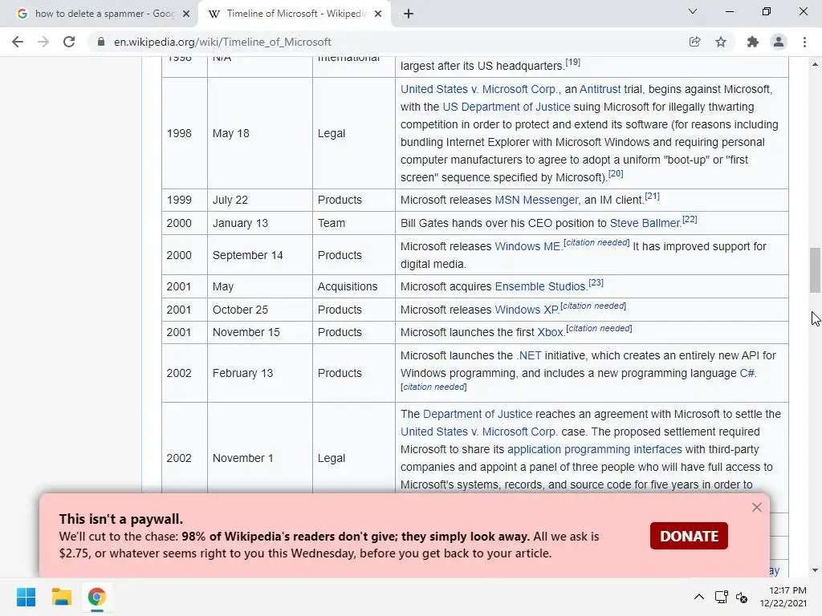
Task: Show hidden system tray icons
Action: pos(699,597)
